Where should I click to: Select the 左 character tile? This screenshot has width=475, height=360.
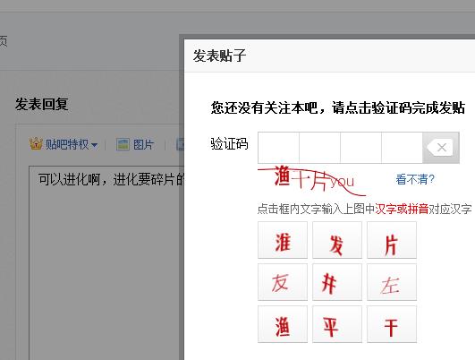click(x=392, y=282)
